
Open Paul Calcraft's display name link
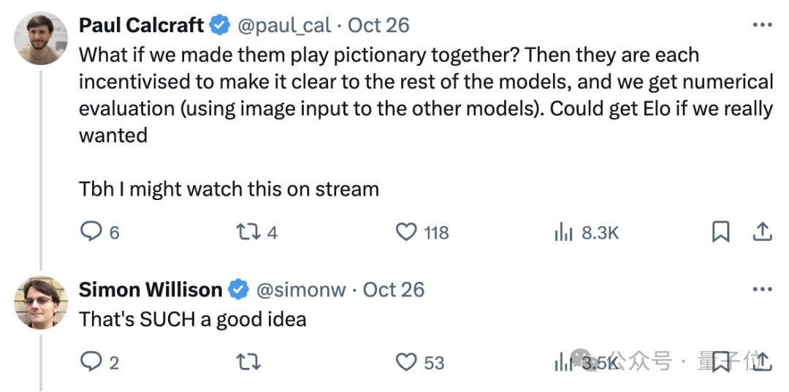pyautogui.click(x=142, y=25)
